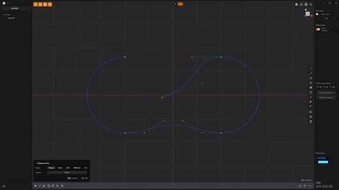Click the grid size value field
This screenshot has width=339, height=190.
pyautogui.click(x=326, y=18)
